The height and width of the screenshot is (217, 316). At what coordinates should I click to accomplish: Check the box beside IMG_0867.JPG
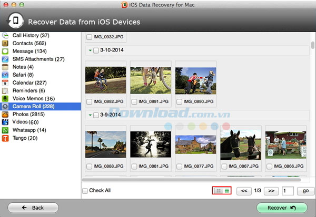(224, 166)
